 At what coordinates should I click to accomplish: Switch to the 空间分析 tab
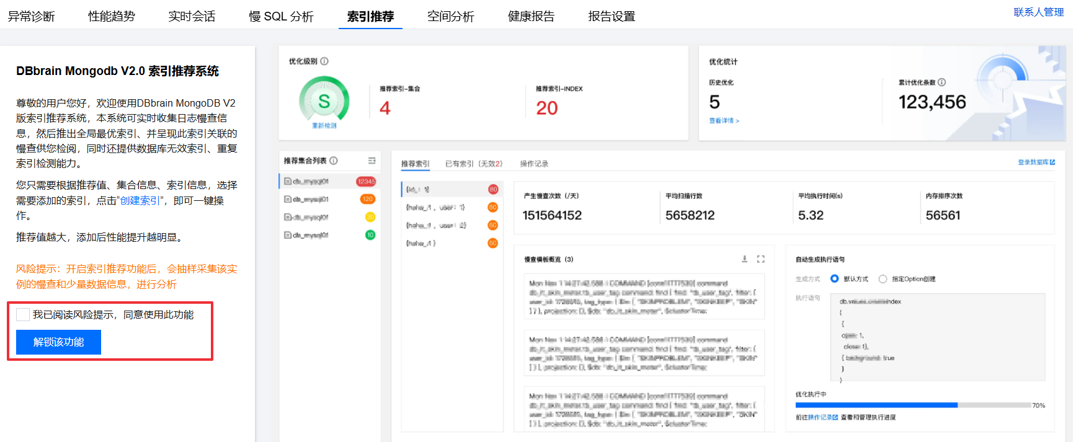(x=450, y=17)
